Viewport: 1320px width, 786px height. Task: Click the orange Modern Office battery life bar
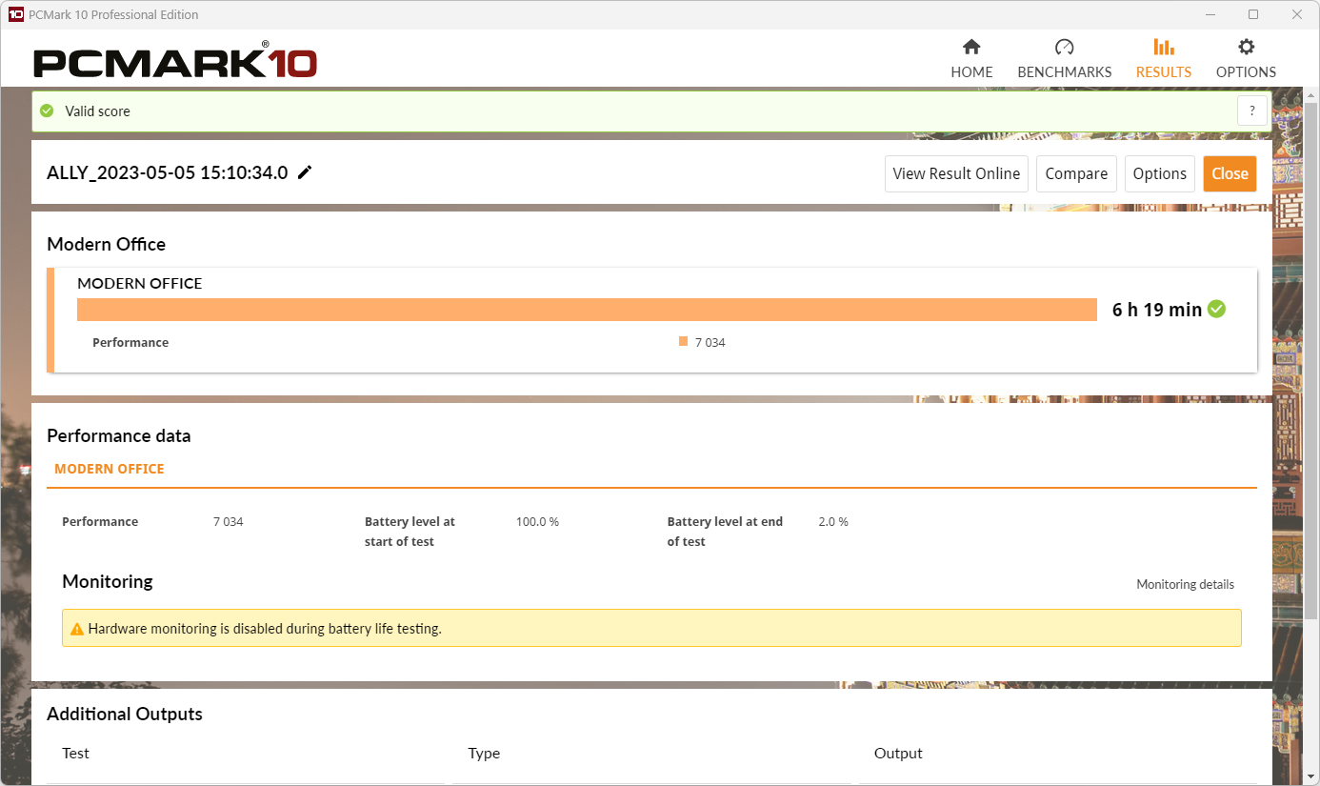(x=587, y=310)
